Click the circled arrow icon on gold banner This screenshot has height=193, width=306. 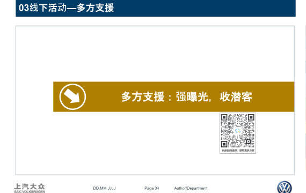(72, 96)
